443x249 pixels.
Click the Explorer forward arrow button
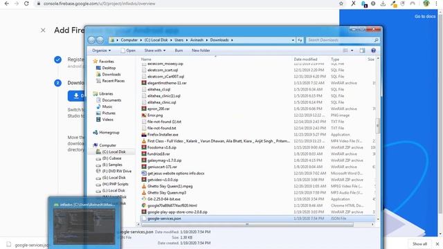(100, 40)
